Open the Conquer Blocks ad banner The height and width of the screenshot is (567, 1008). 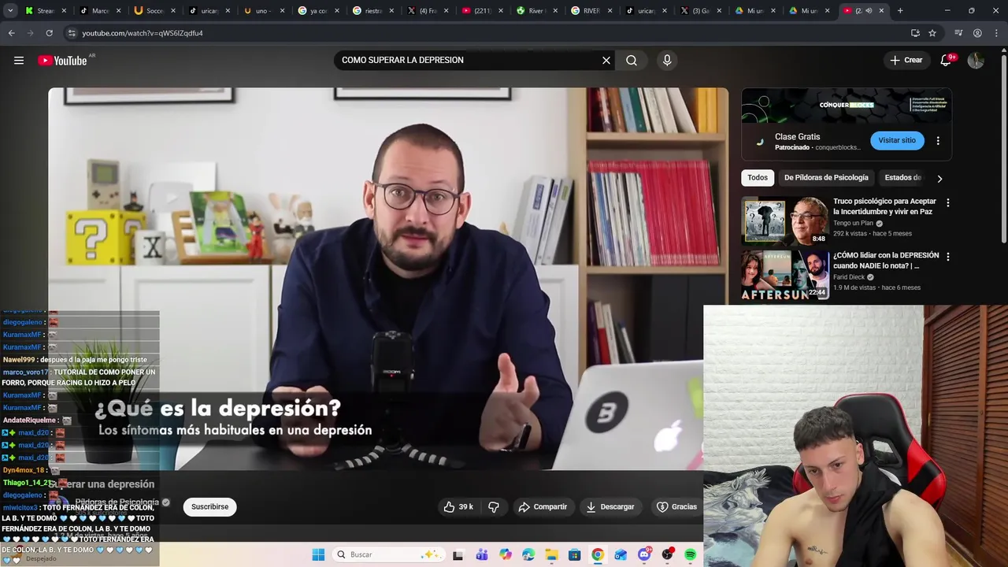tap(847, 106)
